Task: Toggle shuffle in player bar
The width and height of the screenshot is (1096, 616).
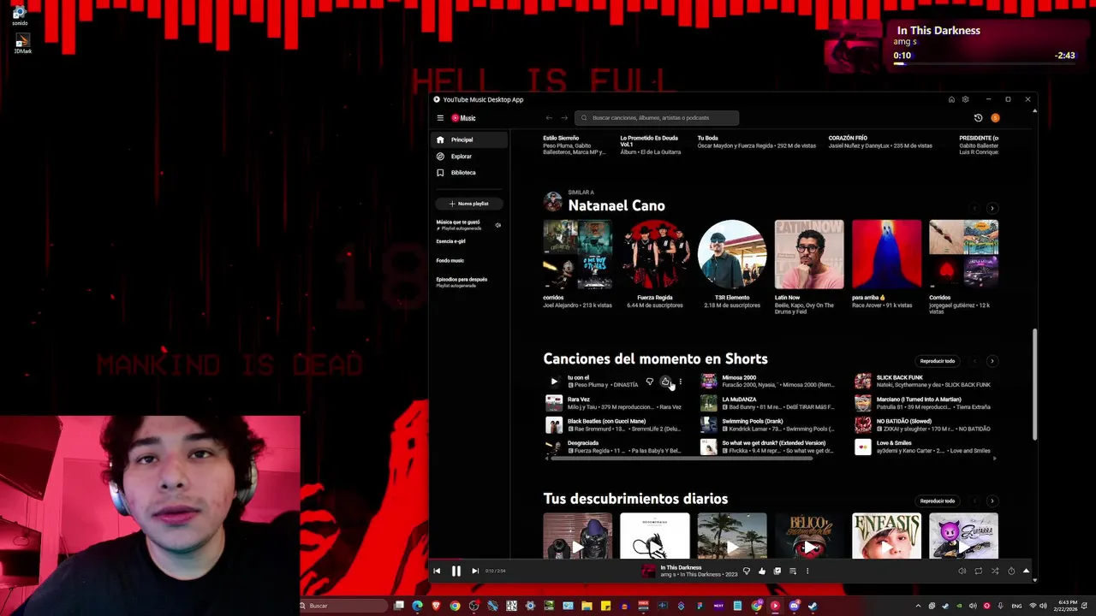Action: [995, 571]
